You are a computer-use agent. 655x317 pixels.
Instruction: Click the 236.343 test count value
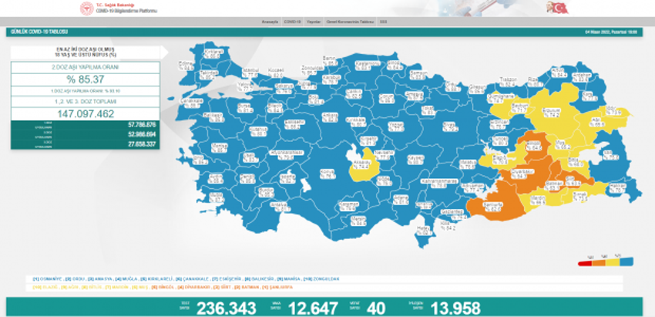click(x=226, y=309)
